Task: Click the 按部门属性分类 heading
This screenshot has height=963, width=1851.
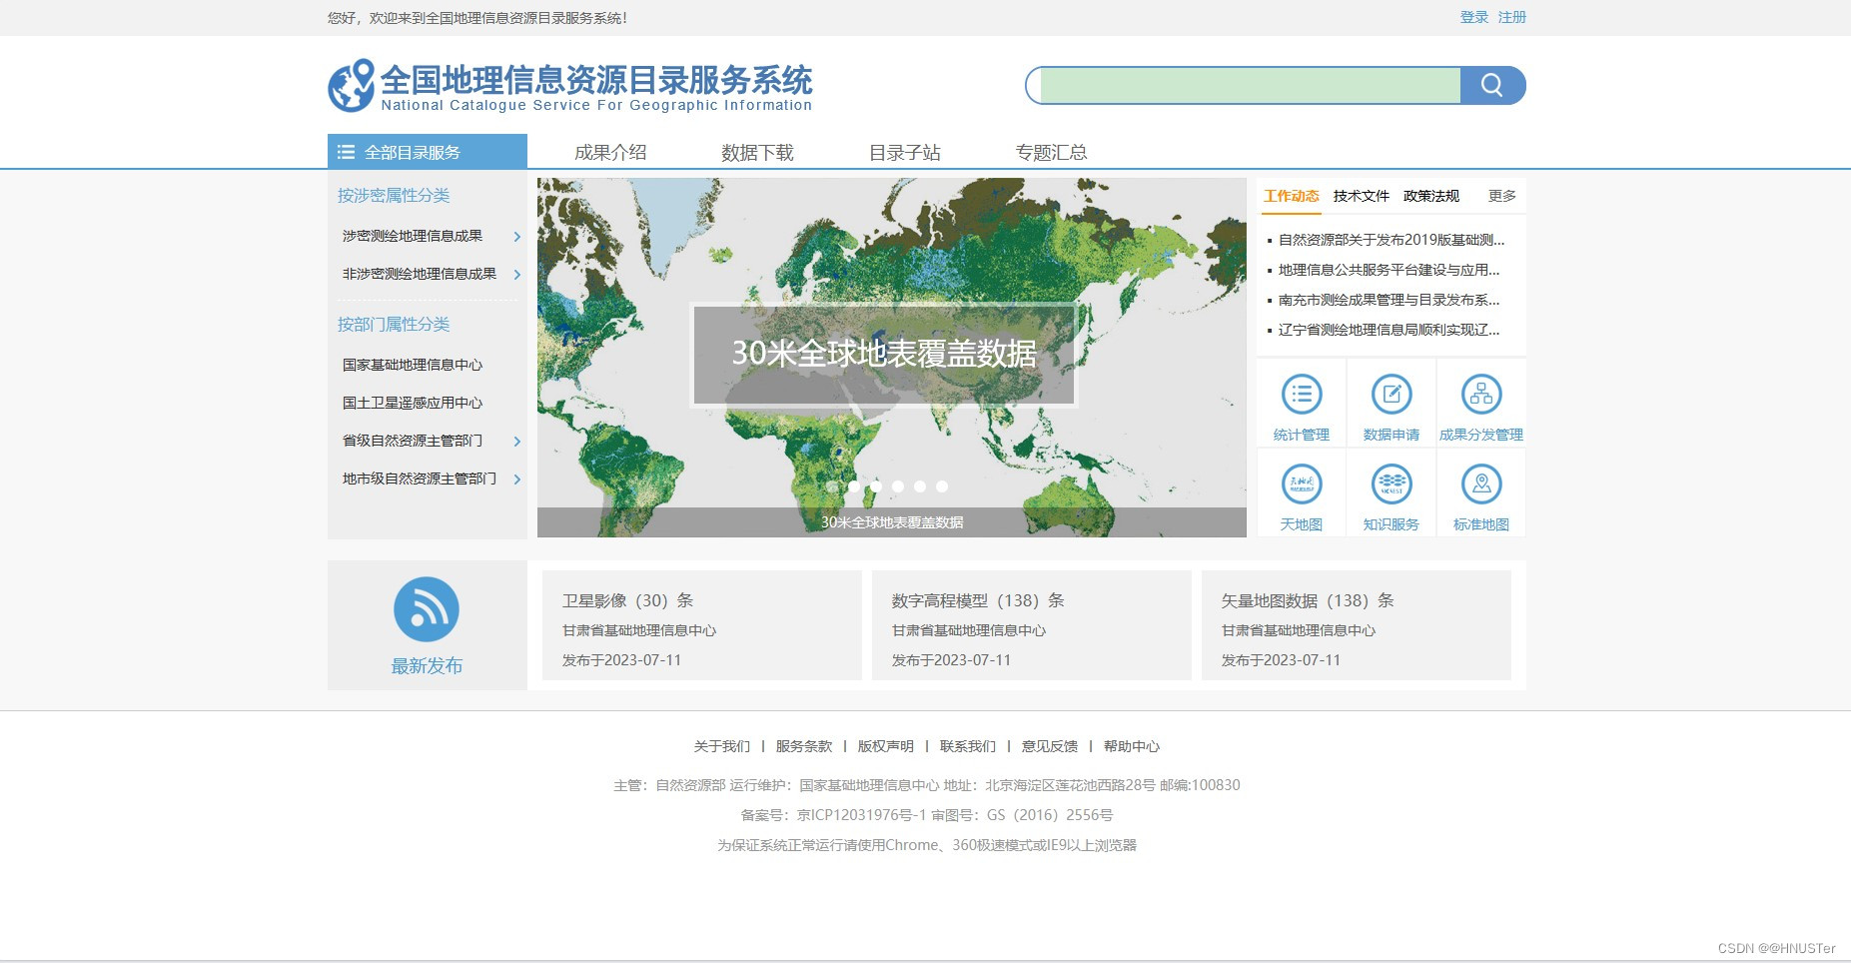Action: pos(394,325)
